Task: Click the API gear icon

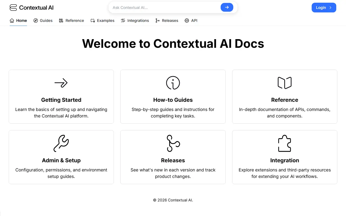Action: [x=187, y=21]
